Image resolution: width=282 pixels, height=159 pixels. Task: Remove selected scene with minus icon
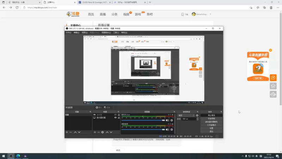(x=71, y=132)
